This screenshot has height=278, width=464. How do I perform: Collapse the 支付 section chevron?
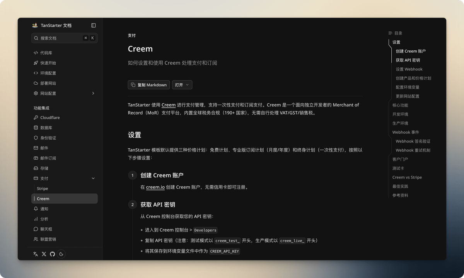click(93, 178)
